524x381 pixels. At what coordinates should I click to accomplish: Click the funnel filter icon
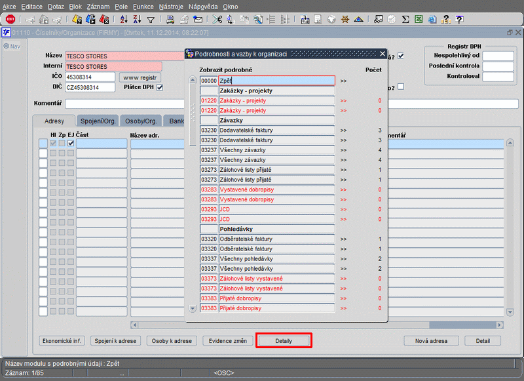pyautogui.click(x=151, y=20)
